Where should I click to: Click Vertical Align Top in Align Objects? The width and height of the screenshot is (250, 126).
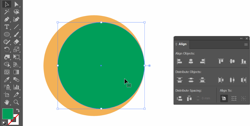[x=221, y=61]
